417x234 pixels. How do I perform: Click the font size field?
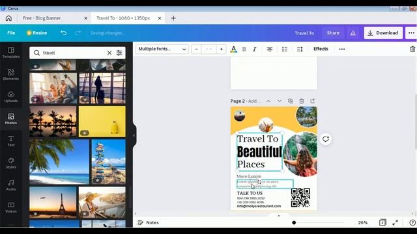click(208, 49)
